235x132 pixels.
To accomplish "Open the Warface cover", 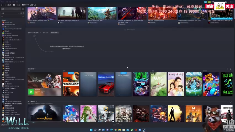I will (194, 114).
